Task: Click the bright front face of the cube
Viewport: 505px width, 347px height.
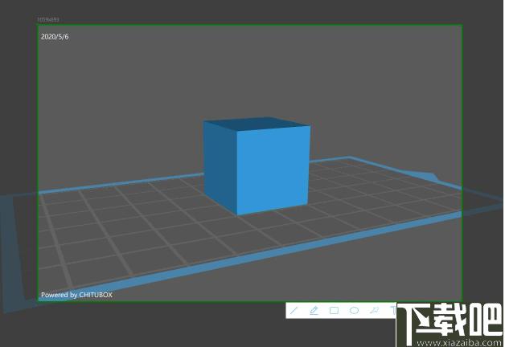Action: coord(273,170)
